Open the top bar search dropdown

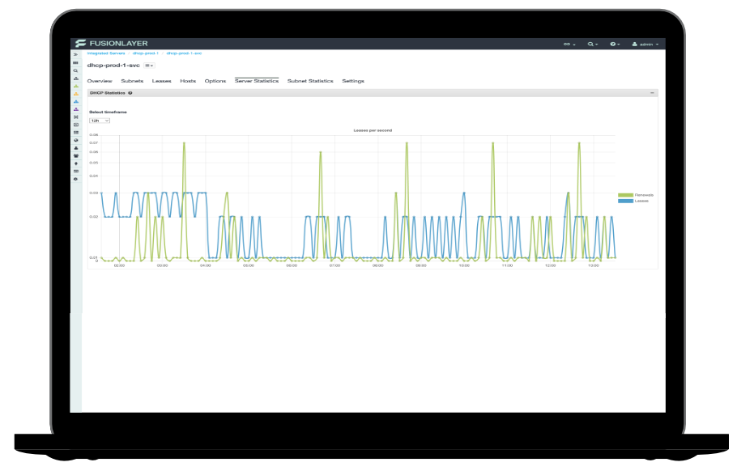point(593,44)
